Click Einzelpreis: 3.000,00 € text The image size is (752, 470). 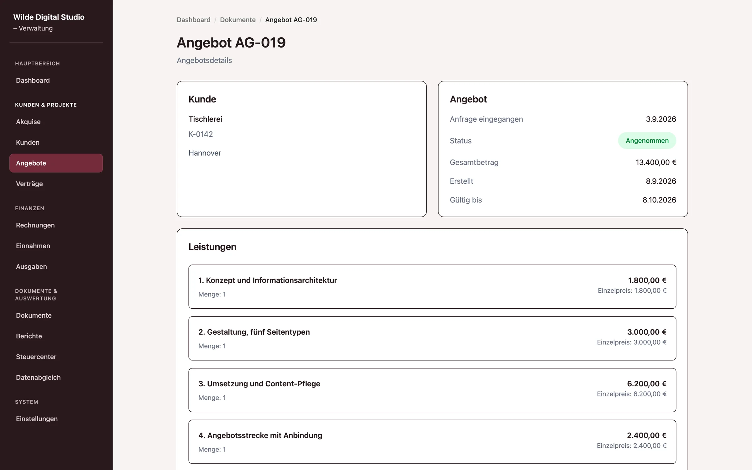632,342
